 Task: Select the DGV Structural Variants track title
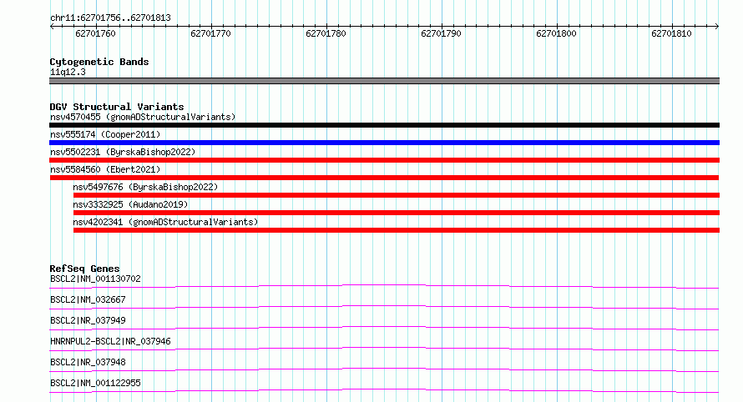117,107
